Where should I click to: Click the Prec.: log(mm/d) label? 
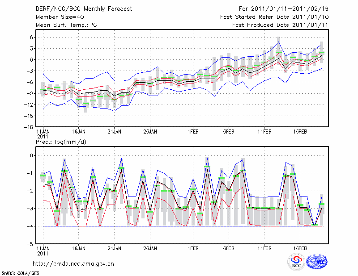[60, 142]
